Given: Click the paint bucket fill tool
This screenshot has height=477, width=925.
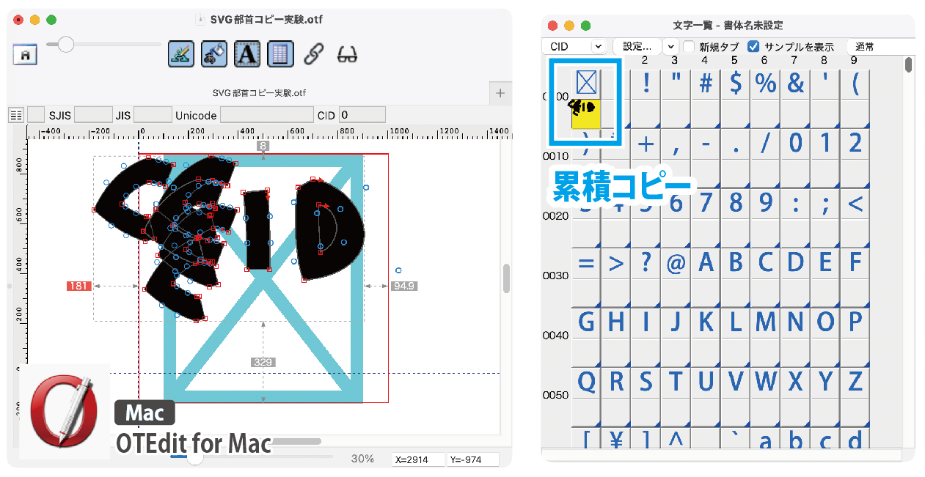Looking at the screenshot, I should pos(213,53).
